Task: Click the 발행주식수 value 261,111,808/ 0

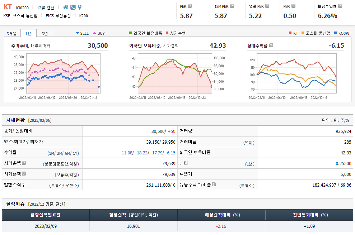Action: [161, 185]
